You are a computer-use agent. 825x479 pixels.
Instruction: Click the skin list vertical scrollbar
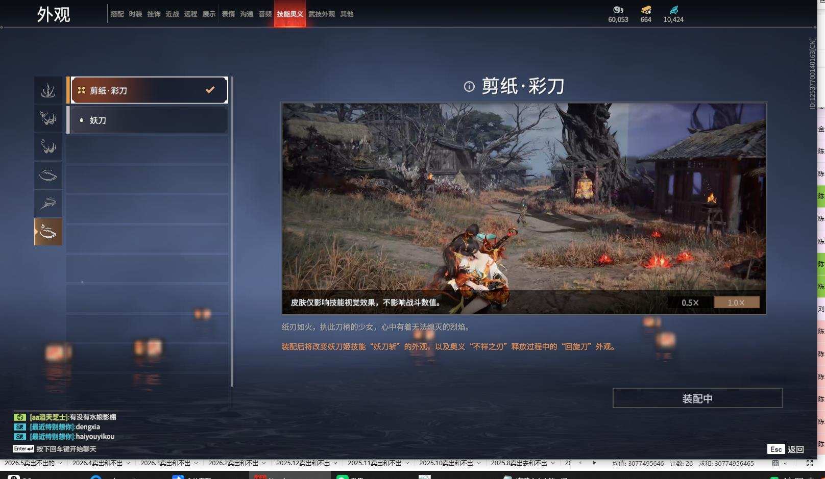coord(232,232)
